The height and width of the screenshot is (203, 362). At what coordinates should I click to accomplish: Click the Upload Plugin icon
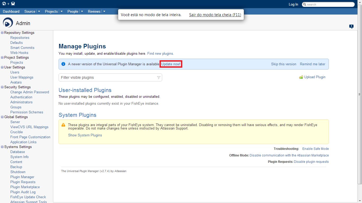click(x=301, y=77)
